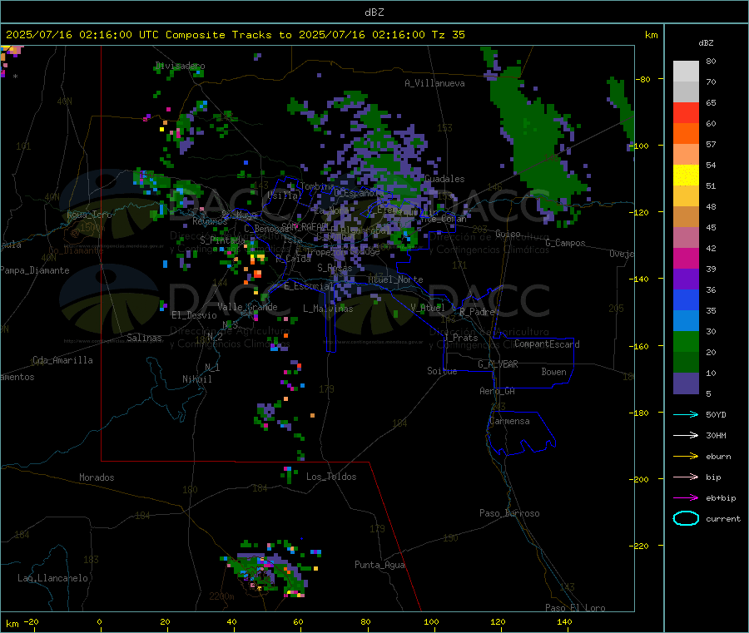The height and width of the screenshot is (633, 749).
Task: Click the G_ALVEAR map label
Action: [498, 364]
